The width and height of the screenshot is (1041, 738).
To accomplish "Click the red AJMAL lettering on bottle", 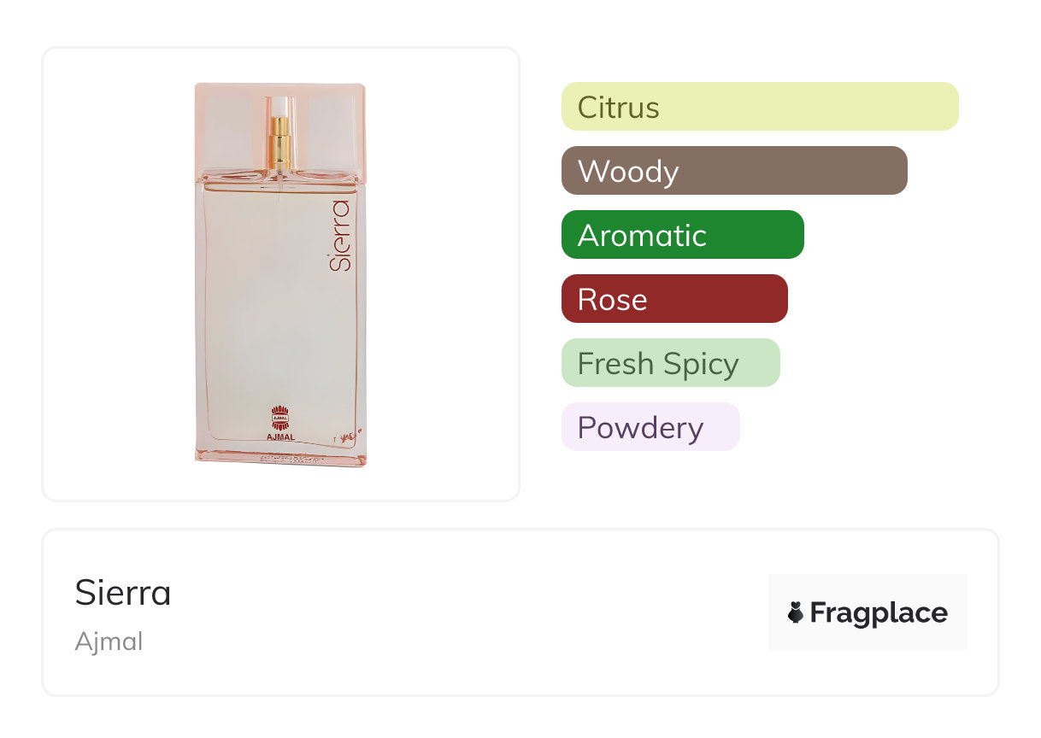I will pyautogui.click(x=280, y=437).
